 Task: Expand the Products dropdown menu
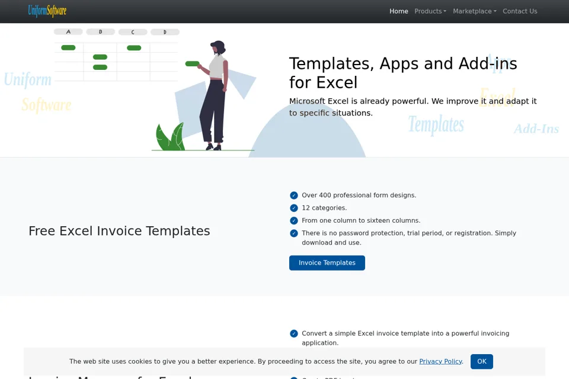430,11
